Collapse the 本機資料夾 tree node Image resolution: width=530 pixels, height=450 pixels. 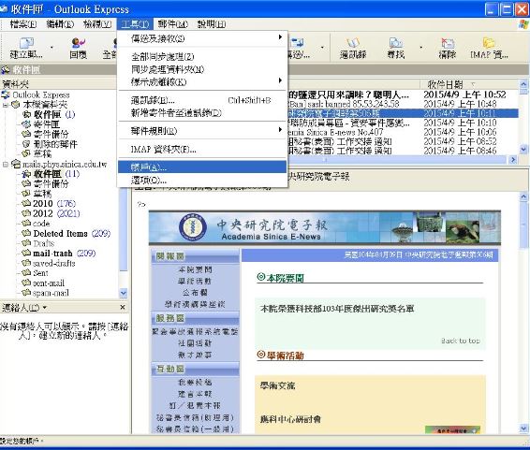(x=5, y=105)
